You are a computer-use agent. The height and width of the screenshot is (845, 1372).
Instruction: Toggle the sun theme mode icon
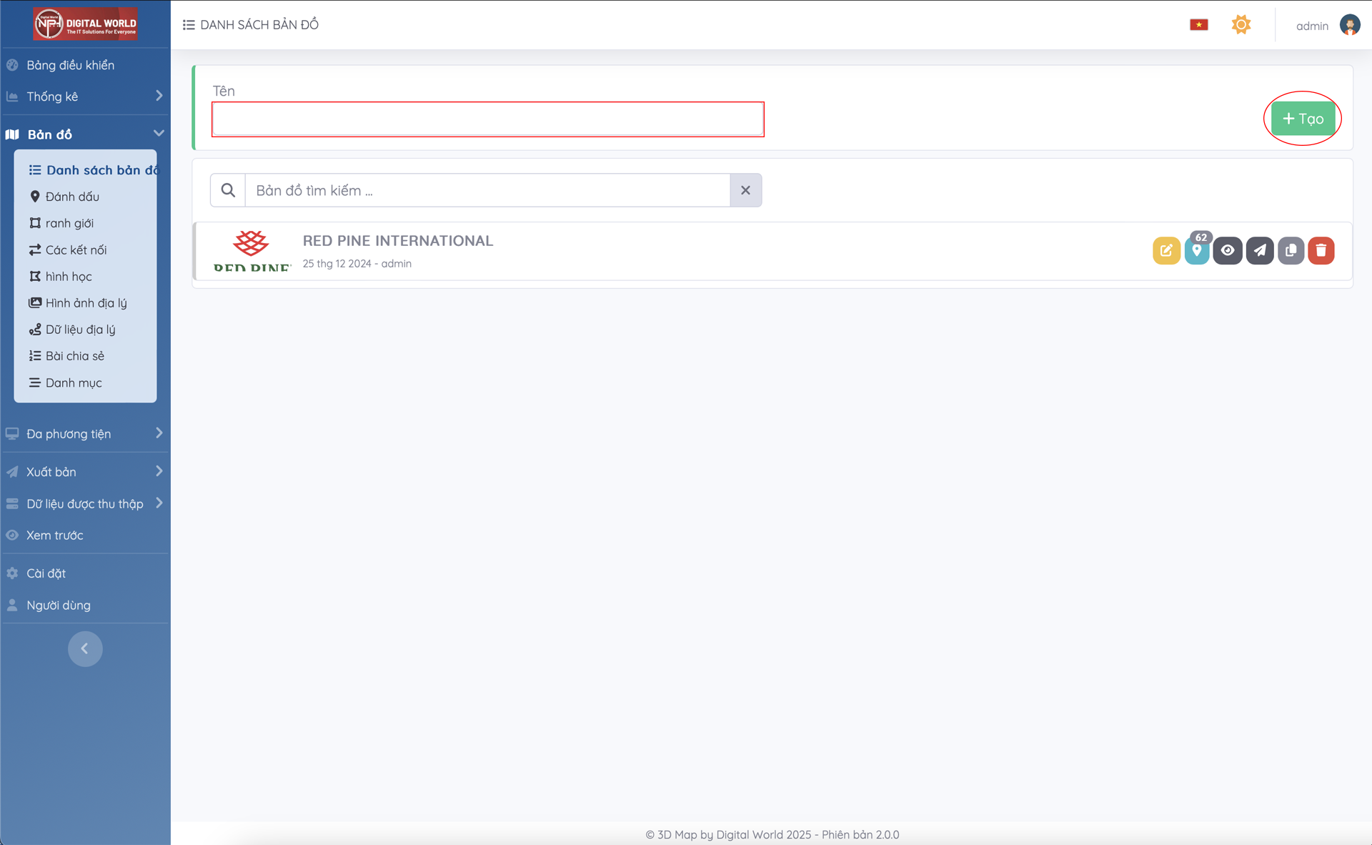coord(1241,25)
